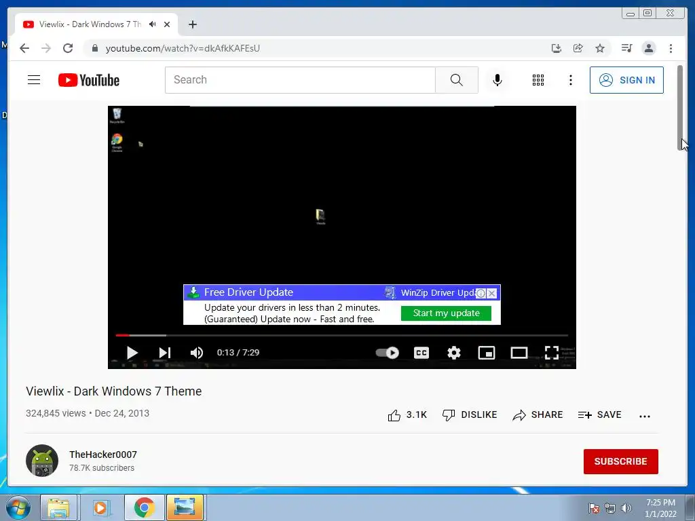Open the TheHacker0007 channel name link
The image size is (695, 521).
pyautogui.click(x=103, y=455)
